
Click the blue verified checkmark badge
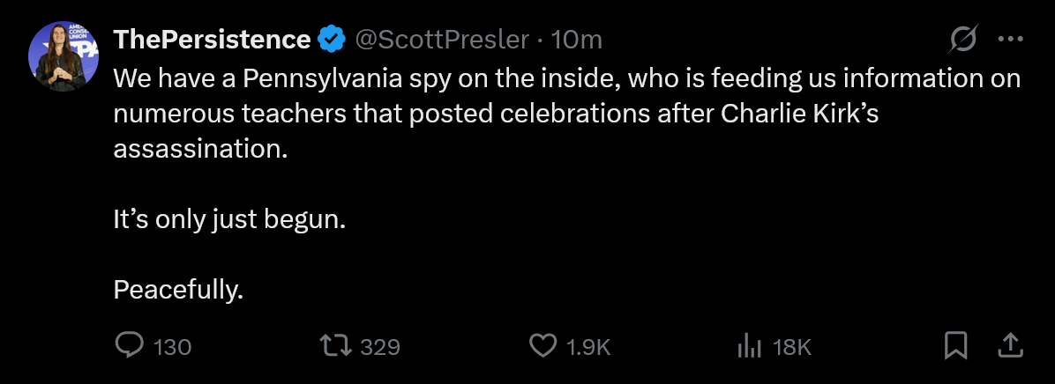click(x=332, y=40)
